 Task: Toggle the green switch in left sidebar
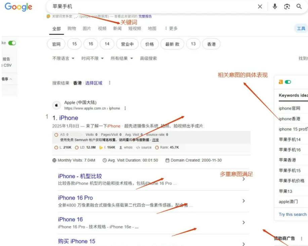[12, 43]
